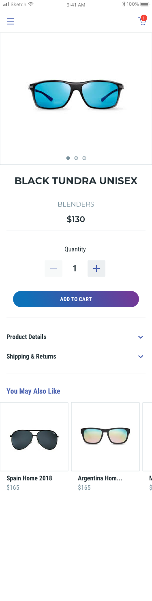Tap the battery status icon

145,4
